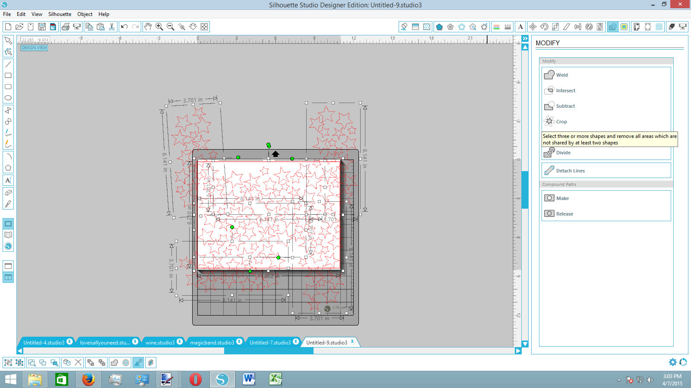Click the Zoom In magnifier icon

coord(159,27)
